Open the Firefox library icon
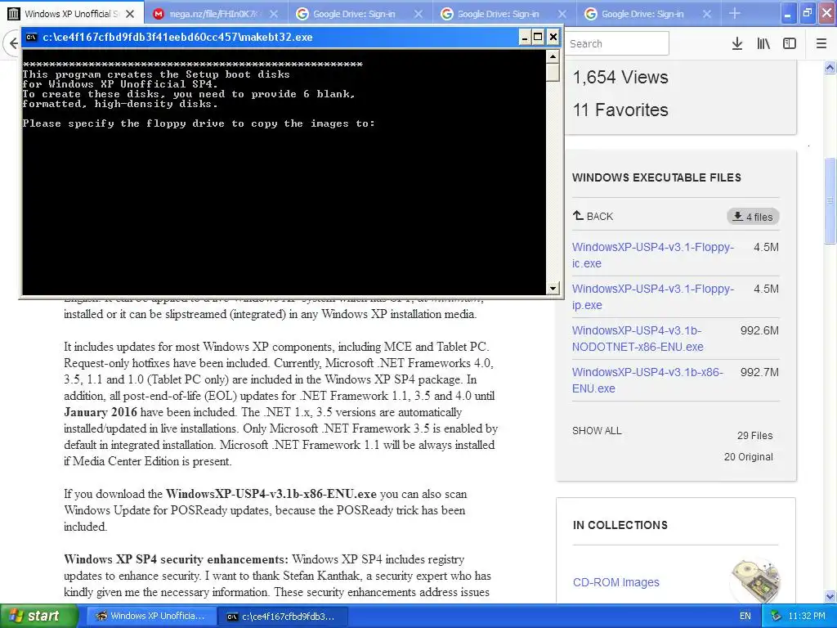 point(763,44)
